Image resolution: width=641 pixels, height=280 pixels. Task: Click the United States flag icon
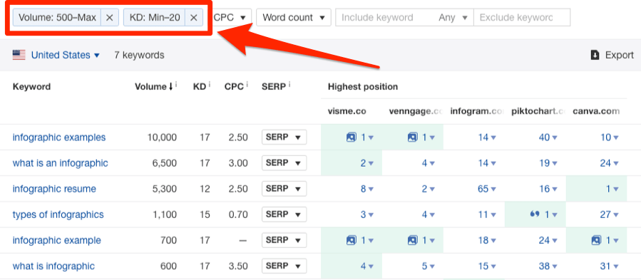point(19,55)
